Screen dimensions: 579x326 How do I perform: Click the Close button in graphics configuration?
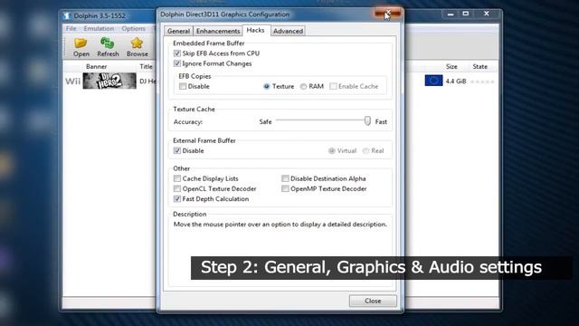373,301
